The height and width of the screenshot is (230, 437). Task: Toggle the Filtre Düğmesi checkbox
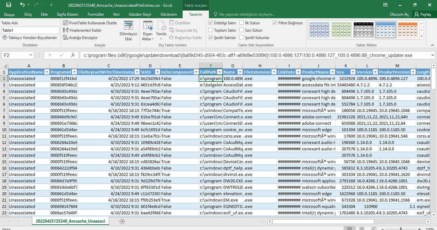275,23
